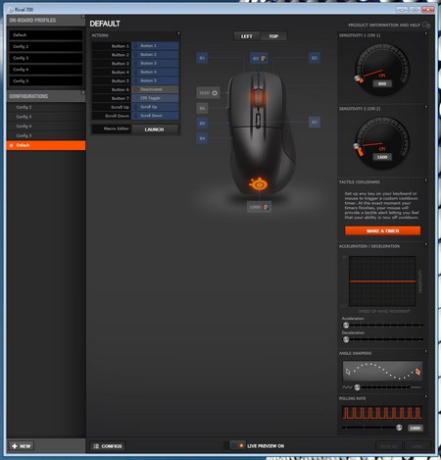
Task: Open the LOGO illumination color setting
Action: [267, 207]
